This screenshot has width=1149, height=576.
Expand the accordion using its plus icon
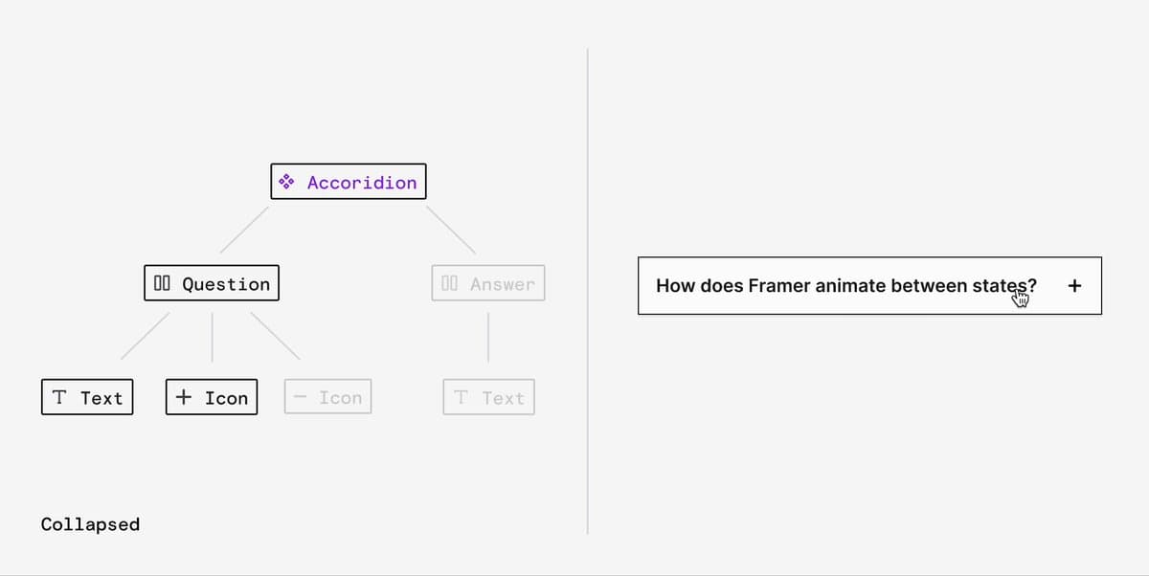(1074, 285)
